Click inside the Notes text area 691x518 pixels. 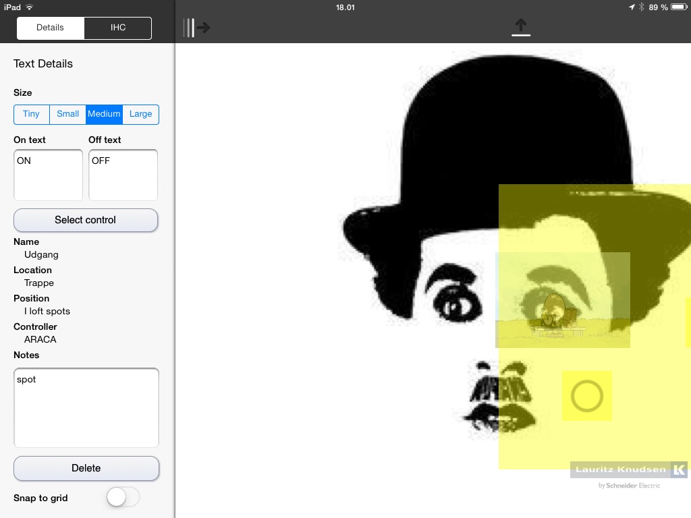coord(86,408)
